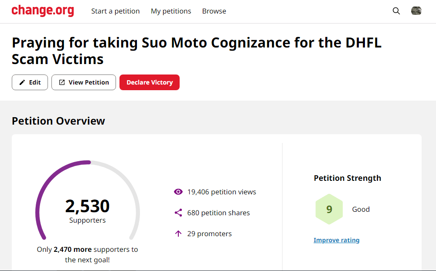Click the 680 petition shares text

(x=218, y=213)
